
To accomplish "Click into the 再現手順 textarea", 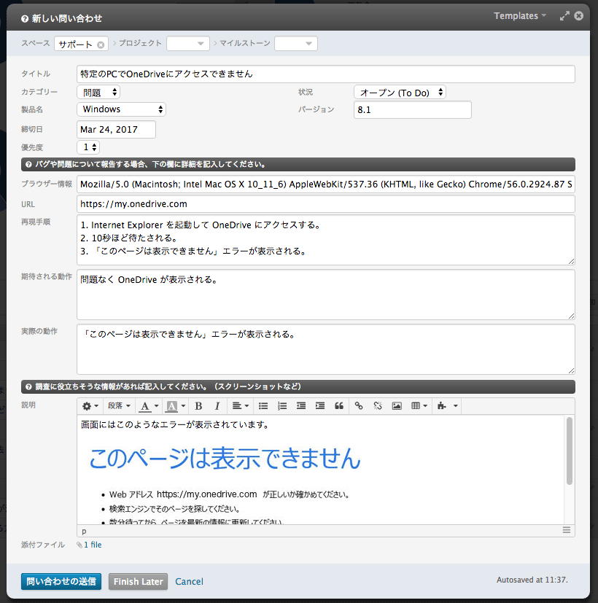I will pyautogui.click(x=326, y=240).
